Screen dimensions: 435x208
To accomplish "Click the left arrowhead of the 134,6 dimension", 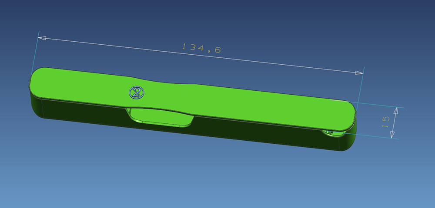I will (x=42, y=38).
